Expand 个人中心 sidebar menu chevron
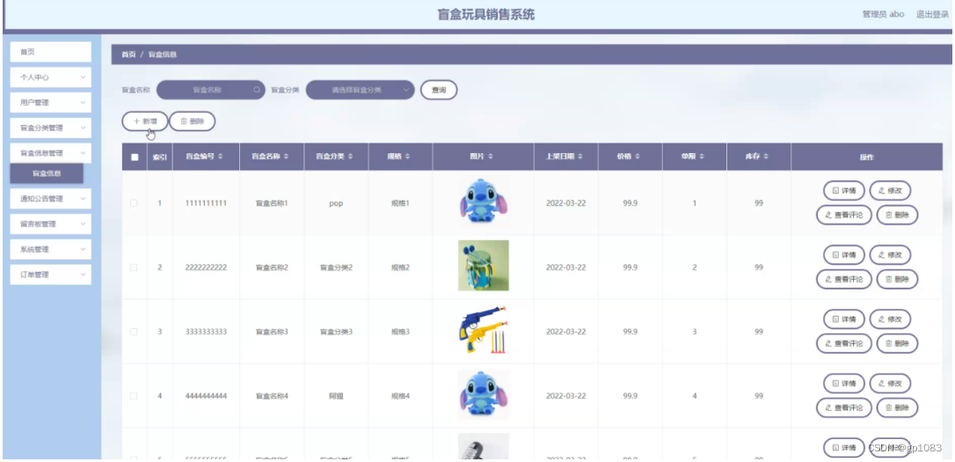Screen dimensions: 955x462 [83, 77]
